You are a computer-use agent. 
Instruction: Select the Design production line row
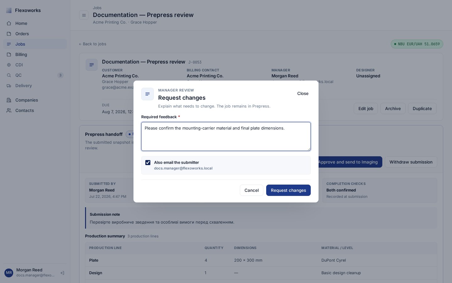click(261, 273)
